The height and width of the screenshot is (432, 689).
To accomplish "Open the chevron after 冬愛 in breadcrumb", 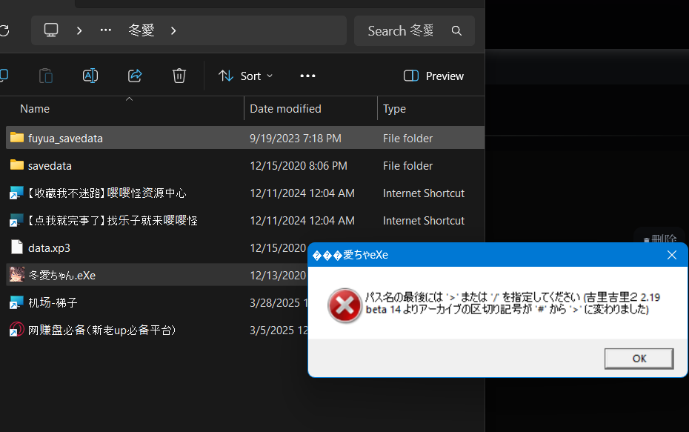I will click(x=173, y=31).
